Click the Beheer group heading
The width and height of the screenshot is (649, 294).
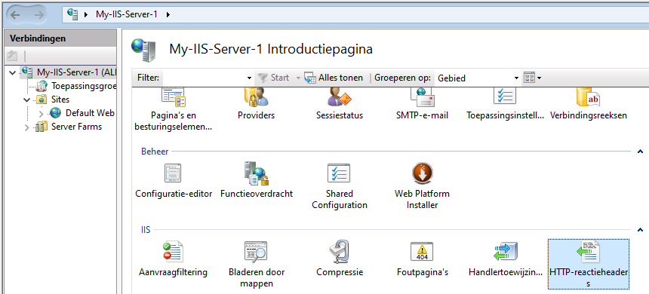click(x=155, y=152)
